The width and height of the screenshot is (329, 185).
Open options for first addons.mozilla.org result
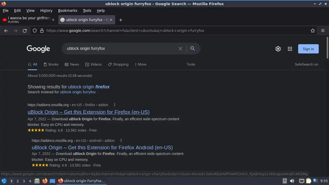point(115,105)
